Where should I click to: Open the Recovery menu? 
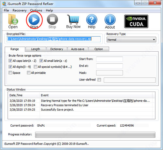(x=20, y=10)
